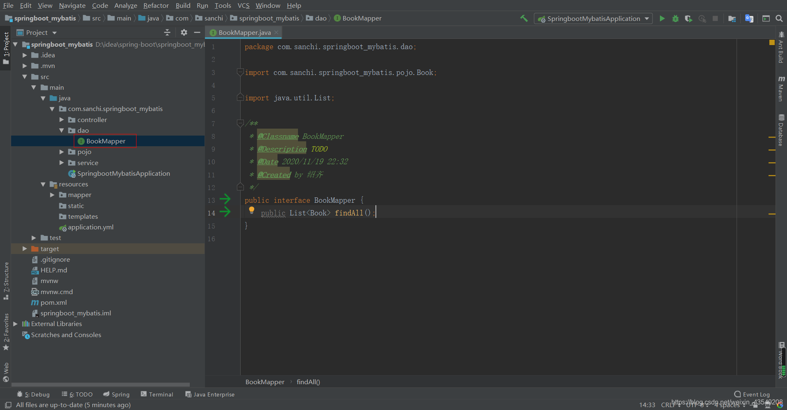787x410 pixels.
Task: Click the gutter implementation arrow on line 14
Action: point(225,212)
